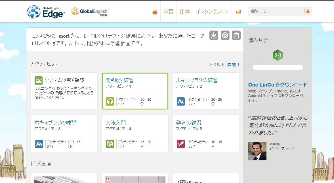Open the 仕事 menu

coord(184,12)
